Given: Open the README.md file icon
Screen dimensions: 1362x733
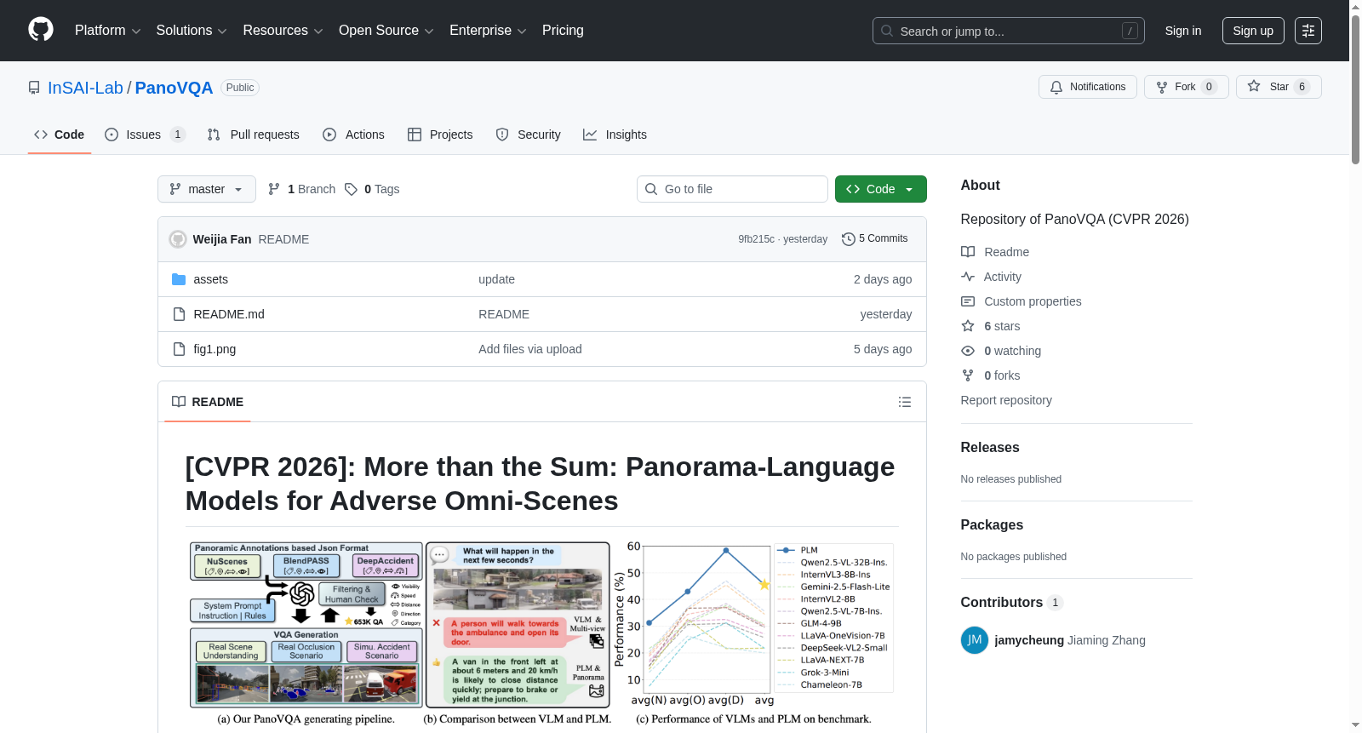Looking at the screenshot, I should click(x=179, y=314).
